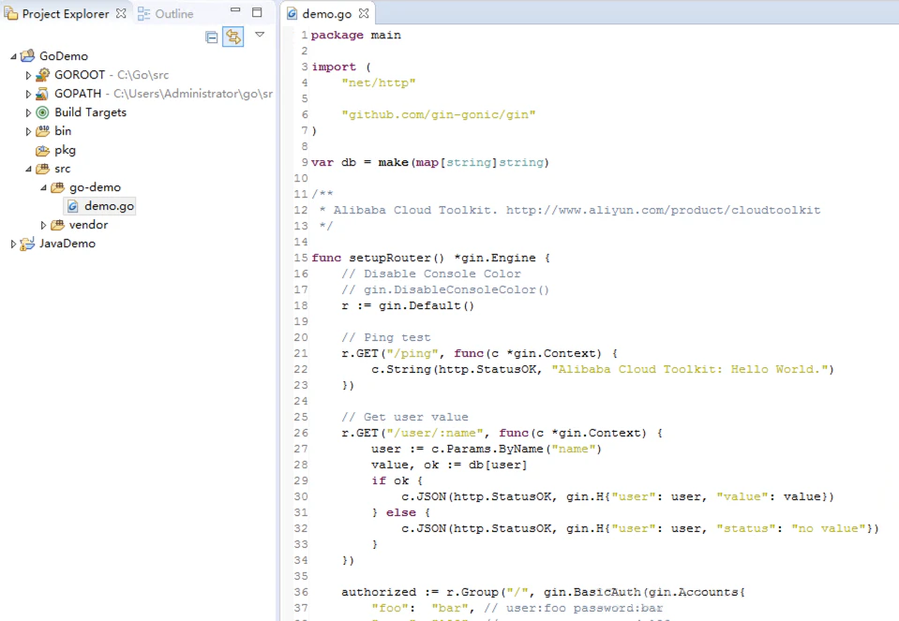Expand the GOROOT tree node
This screenshot has height=621, width=899.
point(28,75)
